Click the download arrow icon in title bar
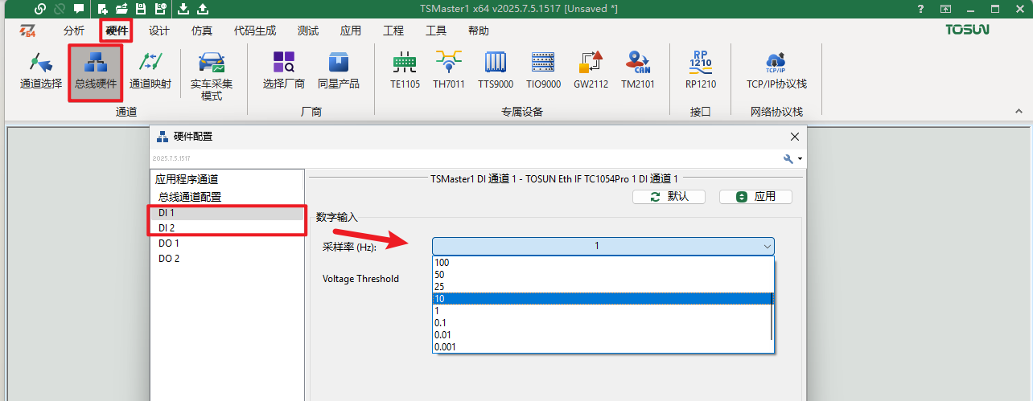Screen dimensions: 1033x401 [183, 9]
